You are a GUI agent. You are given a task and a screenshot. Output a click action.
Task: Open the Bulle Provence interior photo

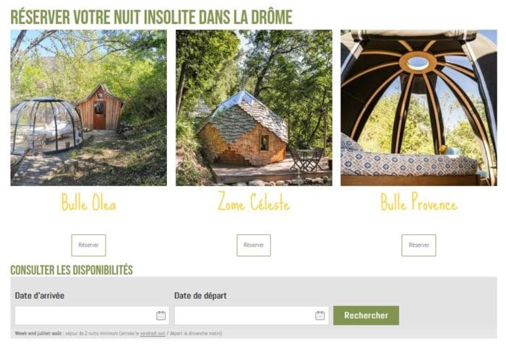click(x=419, y=107)
